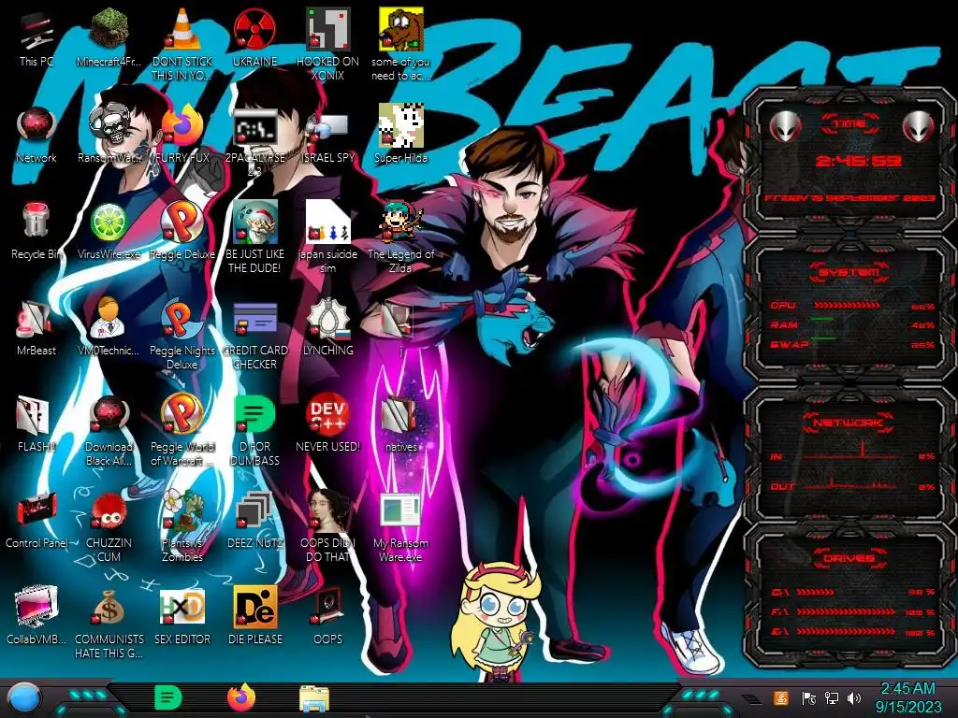Screen dimensions: 958x718
Task: Click the CPU usage bar
Action: click(847, 306)
